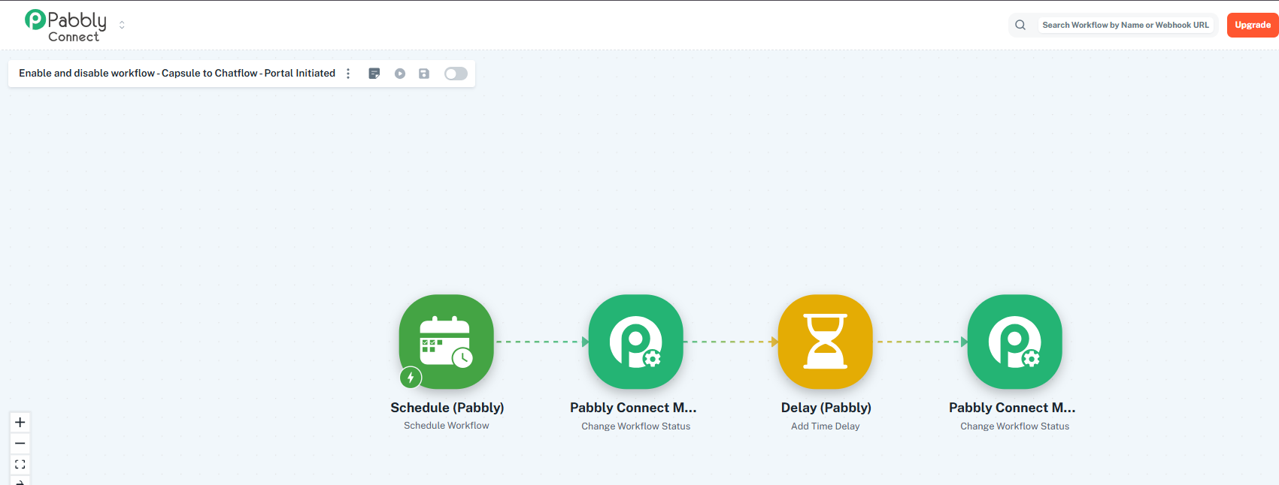Save the workflow with disk icon
Screen dimensions: 1279x485
pos(424,74)
